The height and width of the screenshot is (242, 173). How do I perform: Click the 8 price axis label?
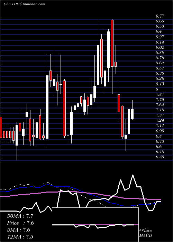pyautogui.click(x=157, y=89)
